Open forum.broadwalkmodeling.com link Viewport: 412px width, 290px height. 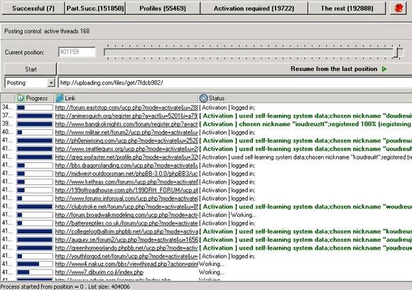pyautogui.click(x=126, y=215)
